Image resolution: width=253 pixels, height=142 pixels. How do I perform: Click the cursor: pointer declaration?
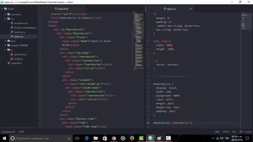(167, 65)
